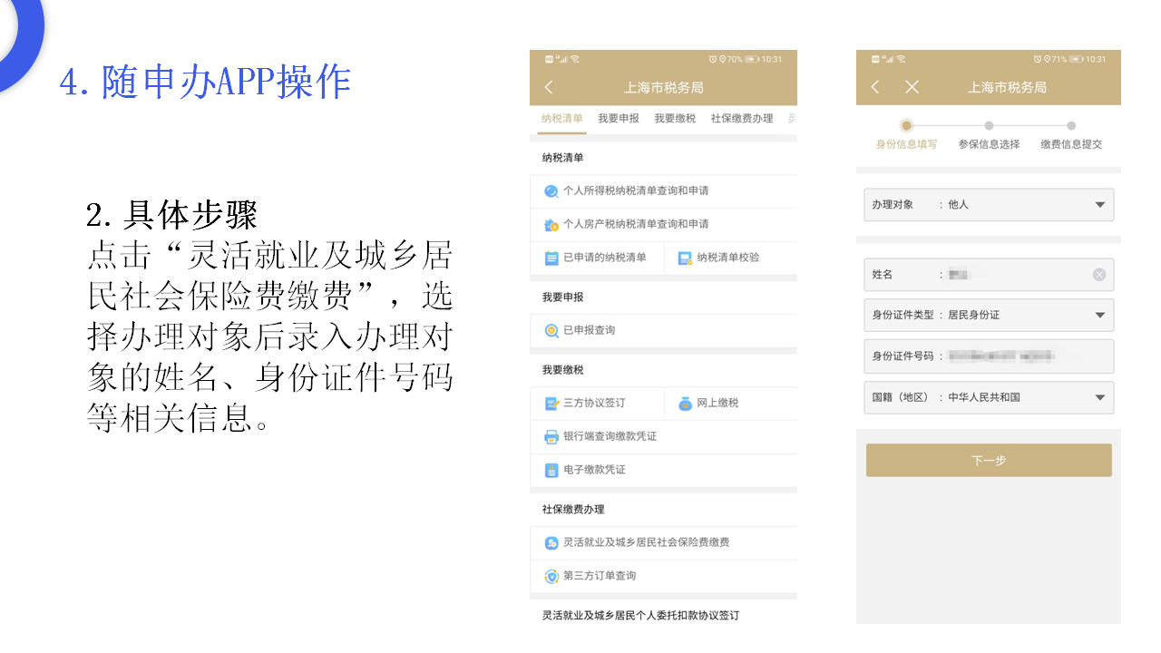Switch to 纳税清单 tab

click(562, 119)
